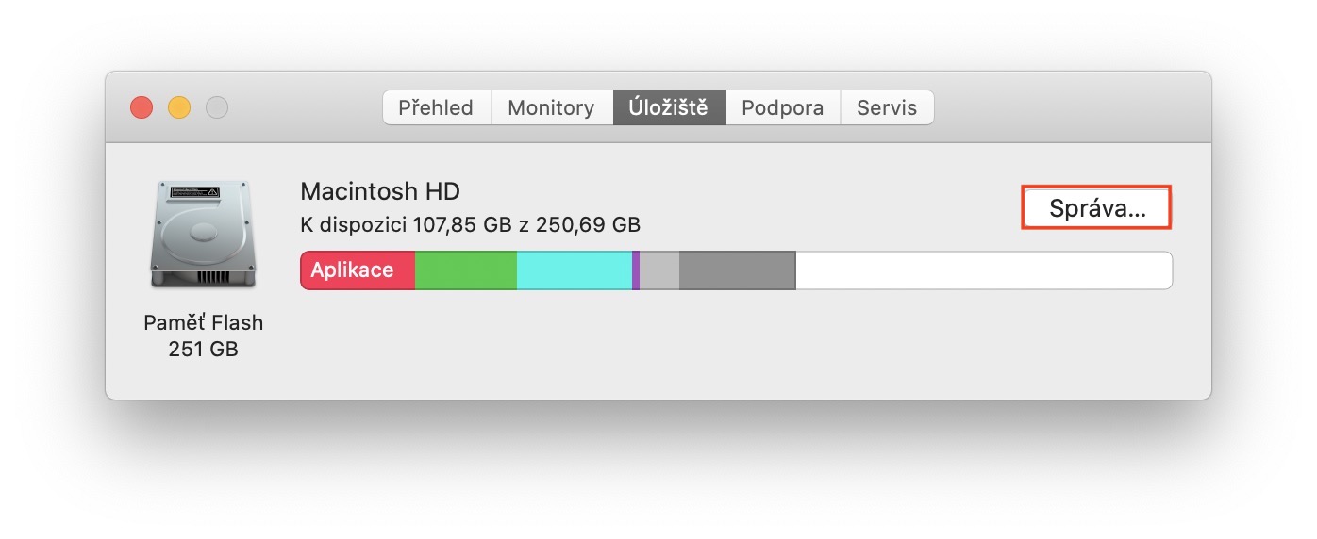Click the thin purple storage bar segment
Viewport: 1317px width, 539px height.
636,270
